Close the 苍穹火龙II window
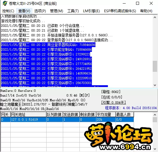 (151, 3)
